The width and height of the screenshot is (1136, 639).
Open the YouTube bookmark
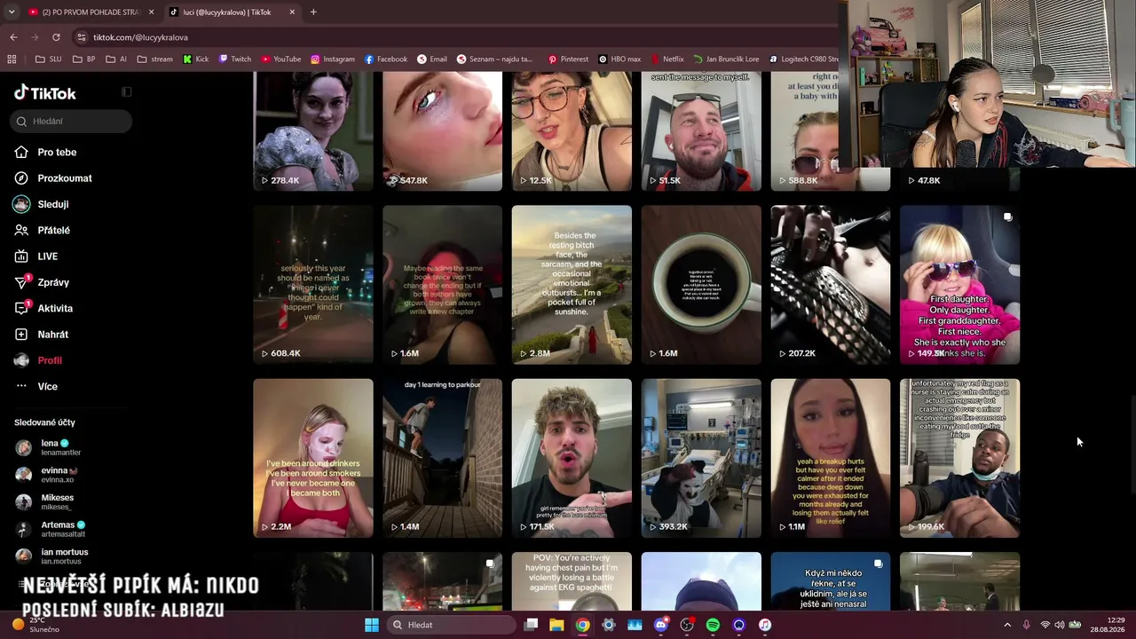(280, 59)
